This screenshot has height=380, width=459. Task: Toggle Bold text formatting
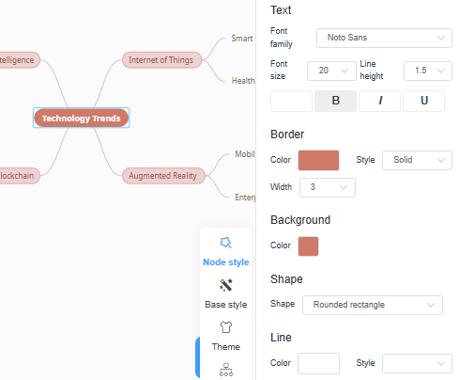click(x=335, y=101)
